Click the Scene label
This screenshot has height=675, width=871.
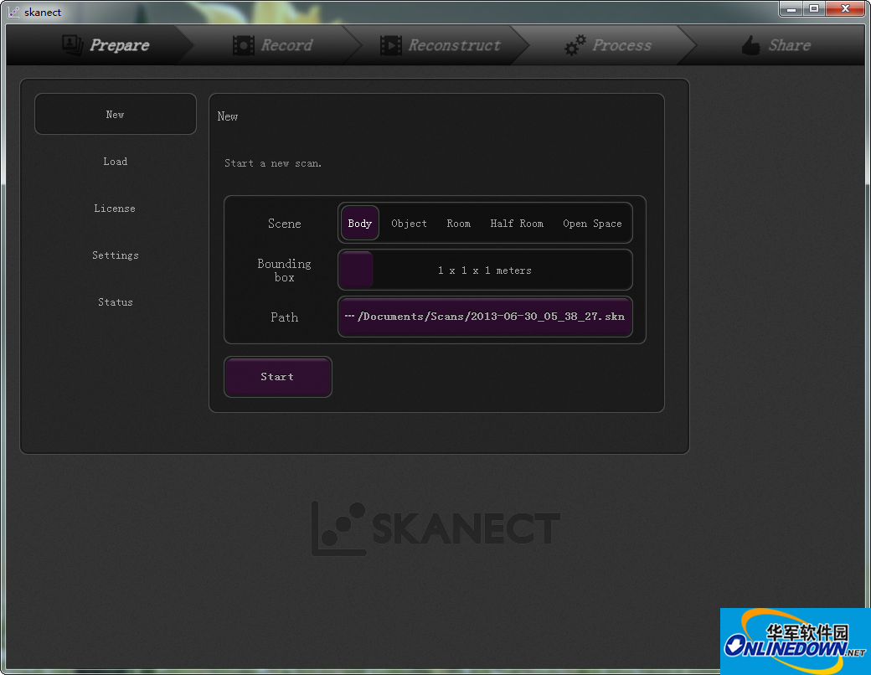[285, 224]
